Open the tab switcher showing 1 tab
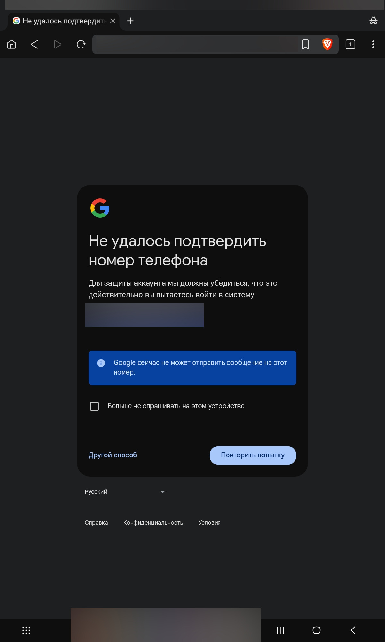The width and height of the screenshot is (385, 642). 350,44
